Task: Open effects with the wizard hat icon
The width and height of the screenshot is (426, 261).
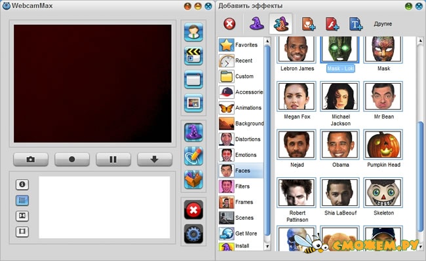Action: pyautogui.click(x=193, y=132)
